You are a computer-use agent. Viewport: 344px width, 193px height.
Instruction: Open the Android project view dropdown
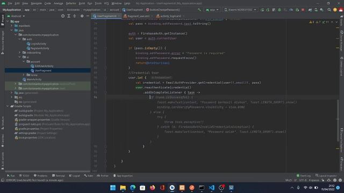pos(16,16)
